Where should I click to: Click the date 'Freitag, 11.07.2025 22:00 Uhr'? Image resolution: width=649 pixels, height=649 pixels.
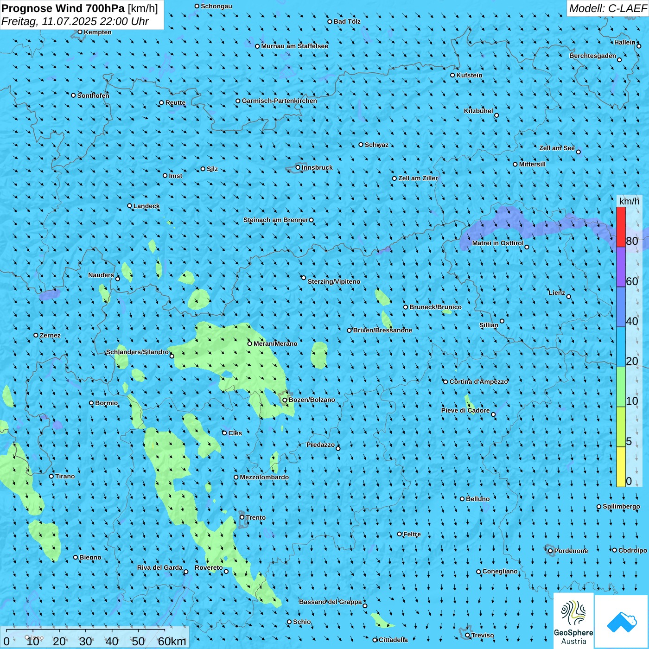point(75,21)
